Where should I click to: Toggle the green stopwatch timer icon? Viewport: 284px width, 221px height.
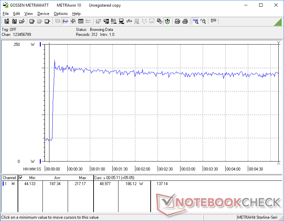tap(167, 21)
